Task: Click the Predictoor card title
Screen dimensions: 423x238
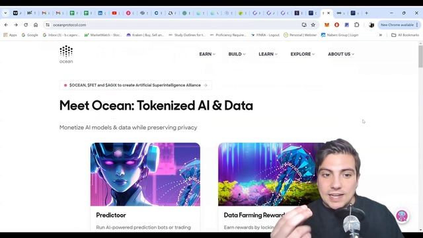Action: 111,215
